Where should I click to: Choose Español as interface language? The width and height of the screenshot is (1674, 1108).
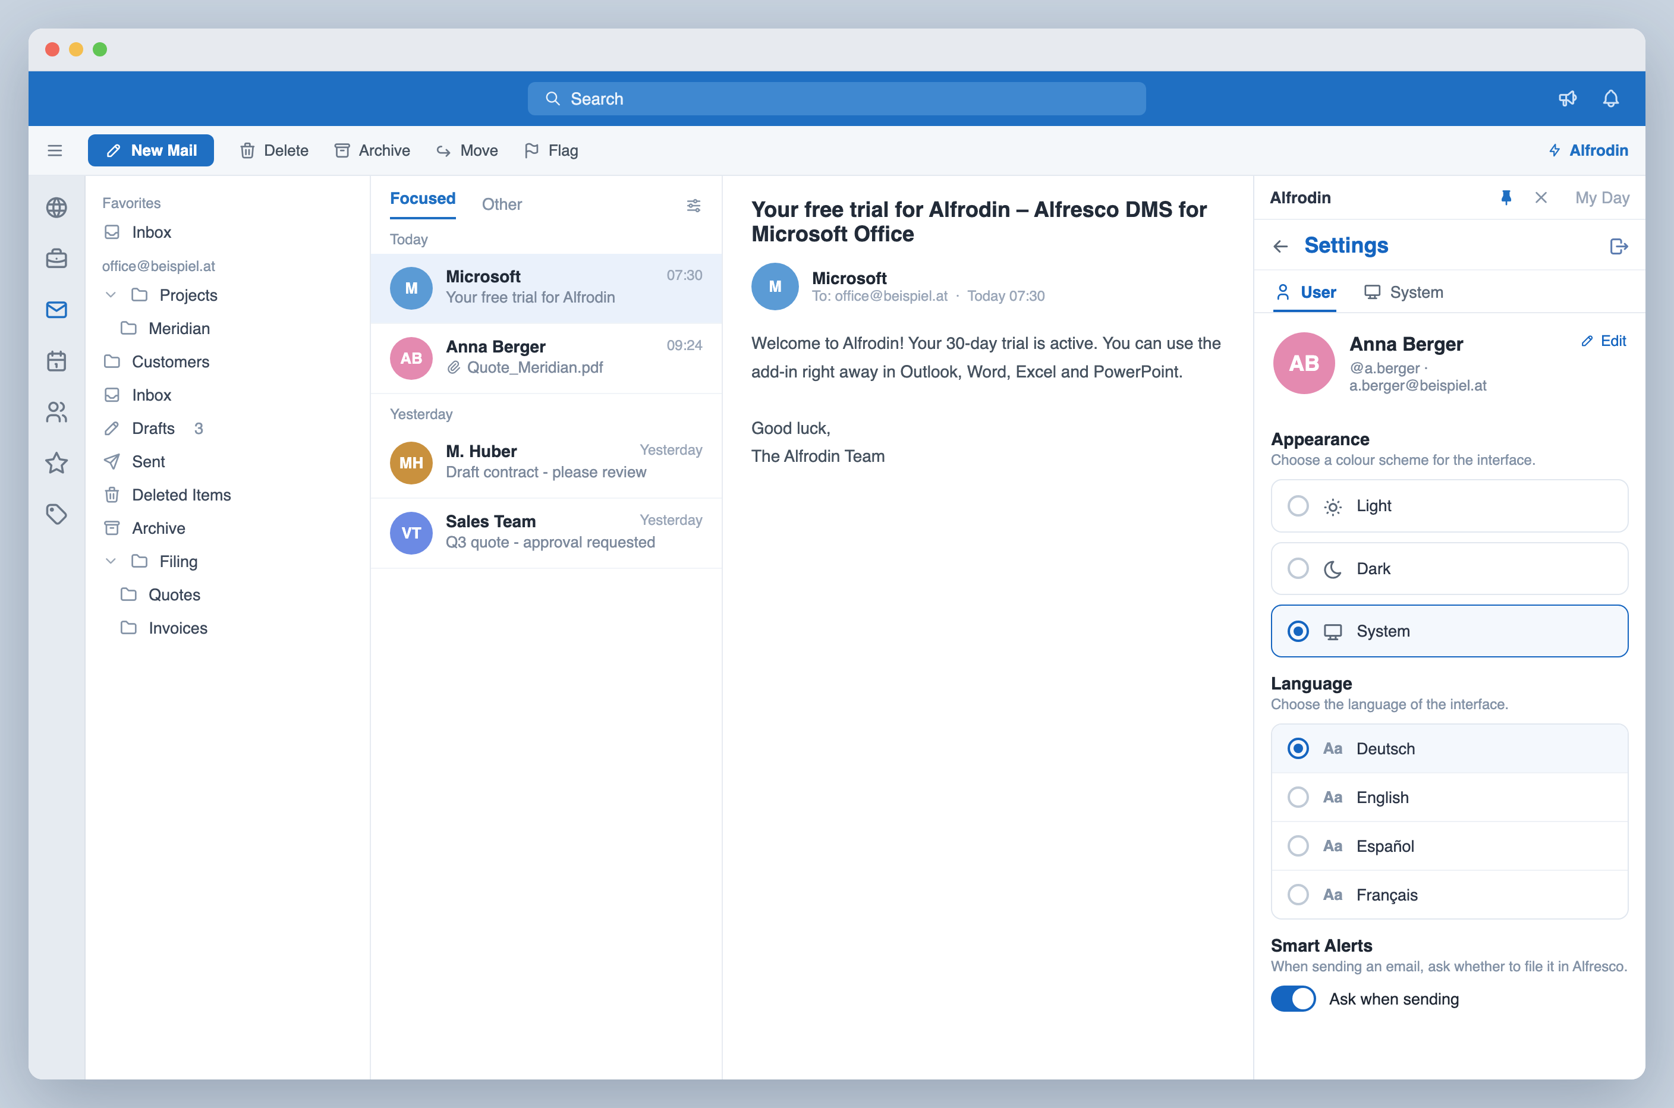coord(1449,846)
